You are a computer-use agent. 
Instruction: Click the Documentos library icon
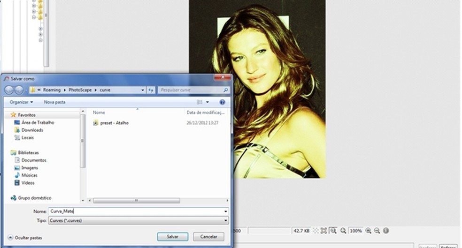pos(17,160)
